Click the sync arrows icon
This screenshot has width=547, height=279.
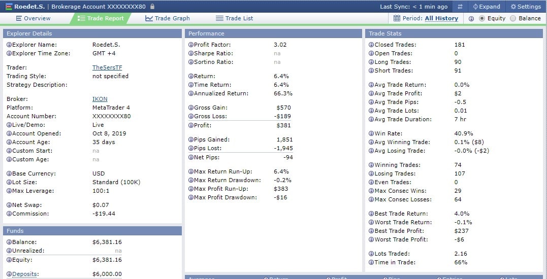(x=460, y=7)
